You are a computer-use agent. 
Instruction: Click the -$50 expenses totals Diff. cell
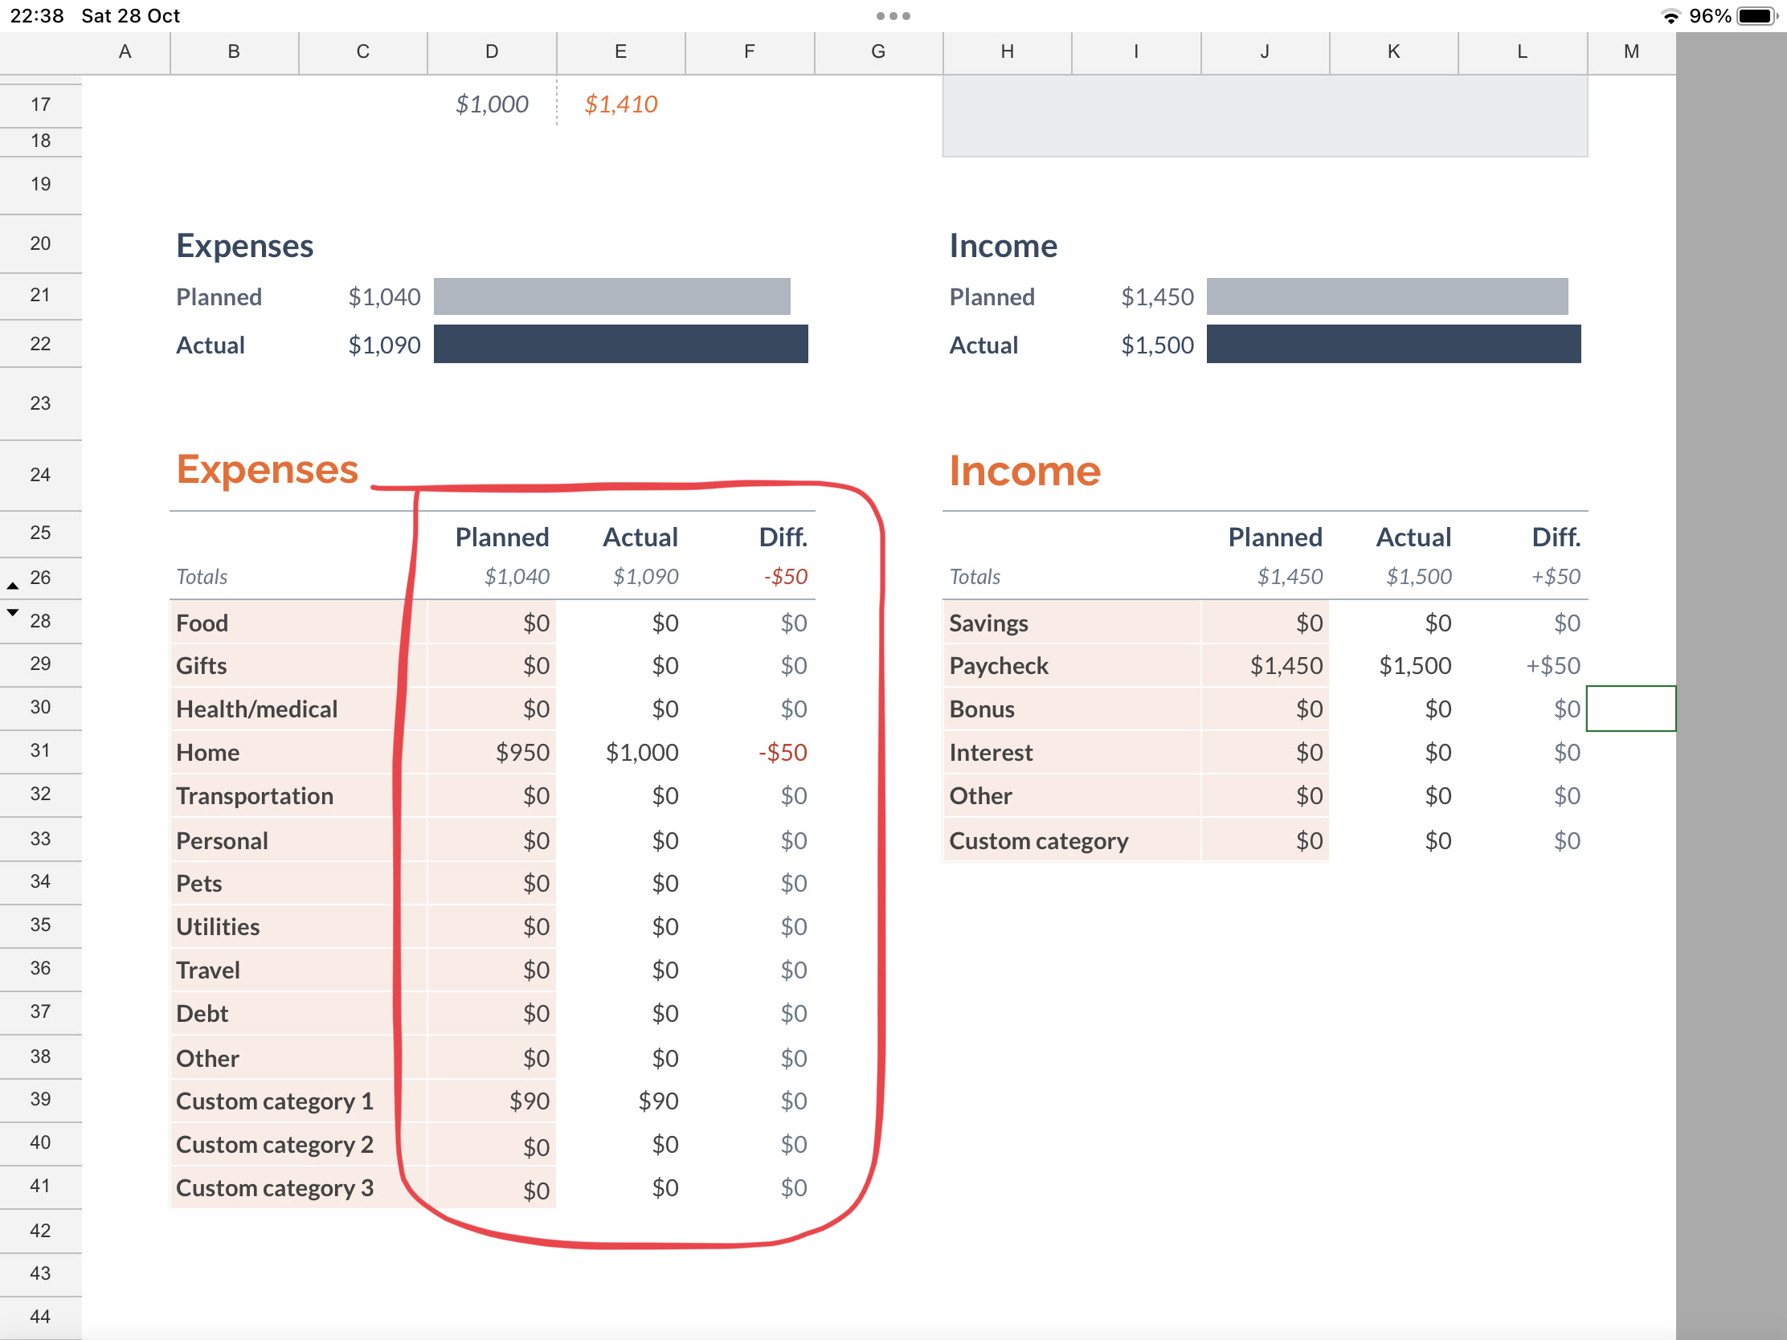click(785, 576)
